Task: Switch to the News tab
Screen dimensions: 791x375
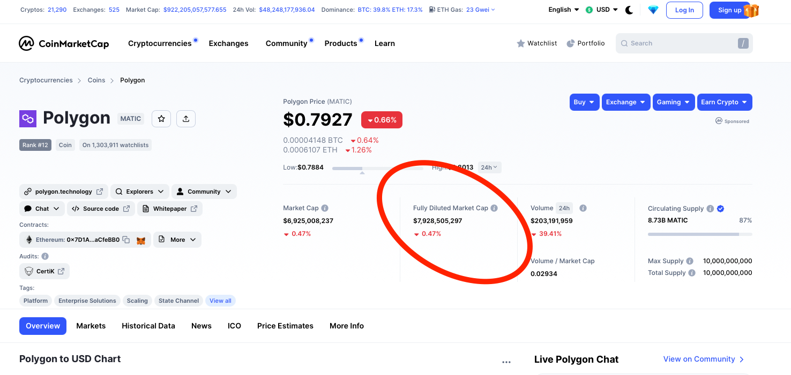Action: click(202, 326)
